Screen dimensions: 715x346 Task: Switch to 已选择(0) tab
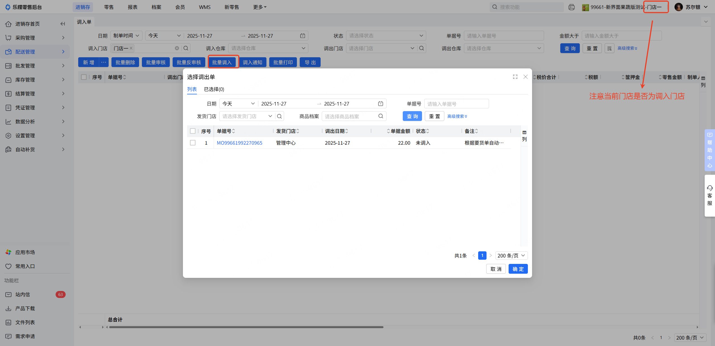click(x=214, y=89)
